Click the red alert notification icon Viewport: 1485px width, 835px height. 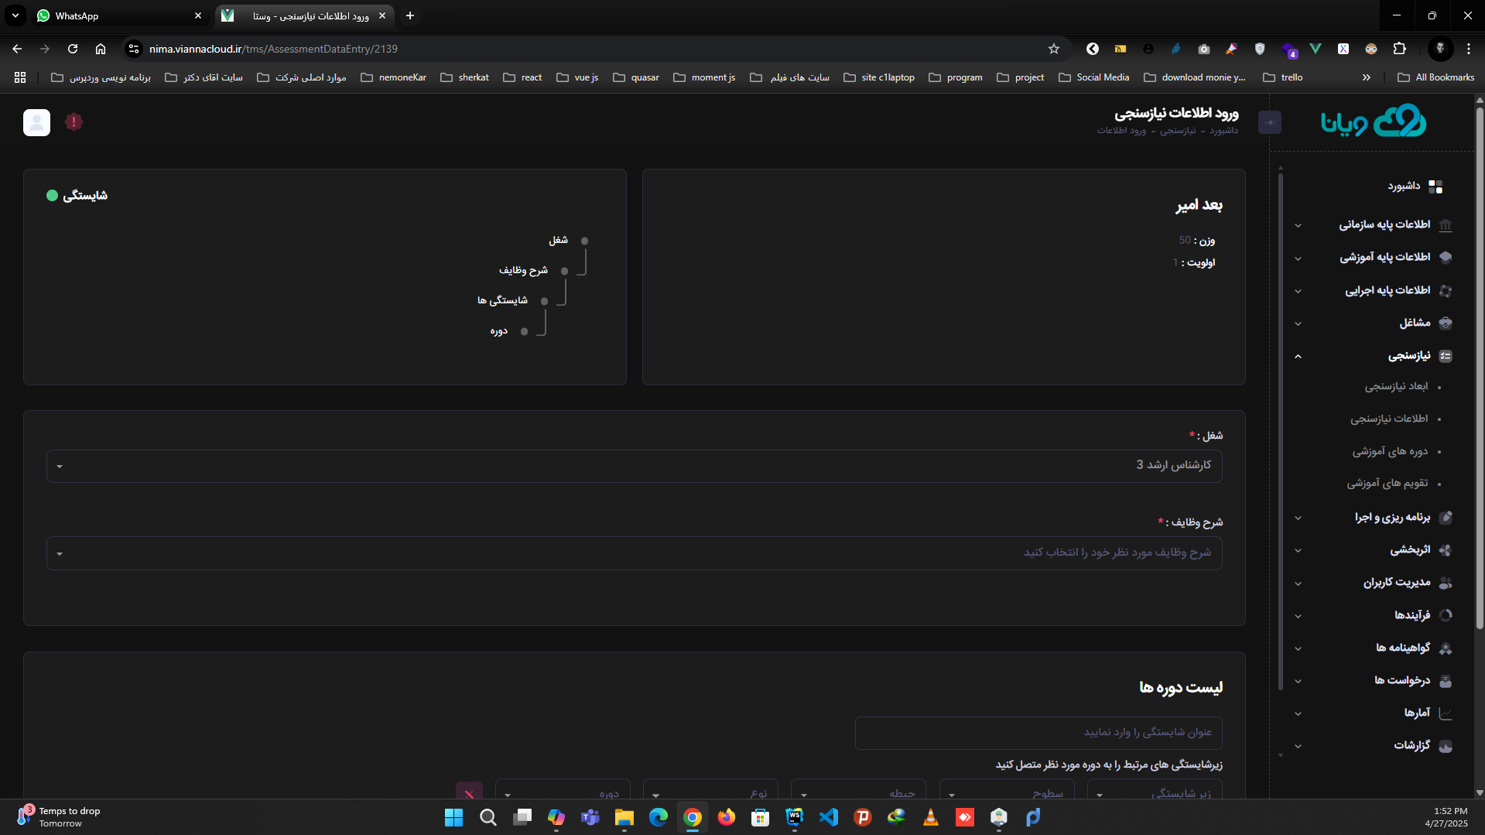[74, 122]
